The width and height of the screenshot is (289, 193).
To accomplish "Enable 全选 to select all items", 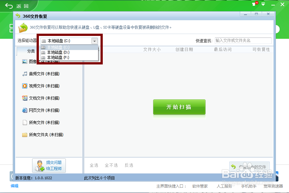I will click(94, 165).
